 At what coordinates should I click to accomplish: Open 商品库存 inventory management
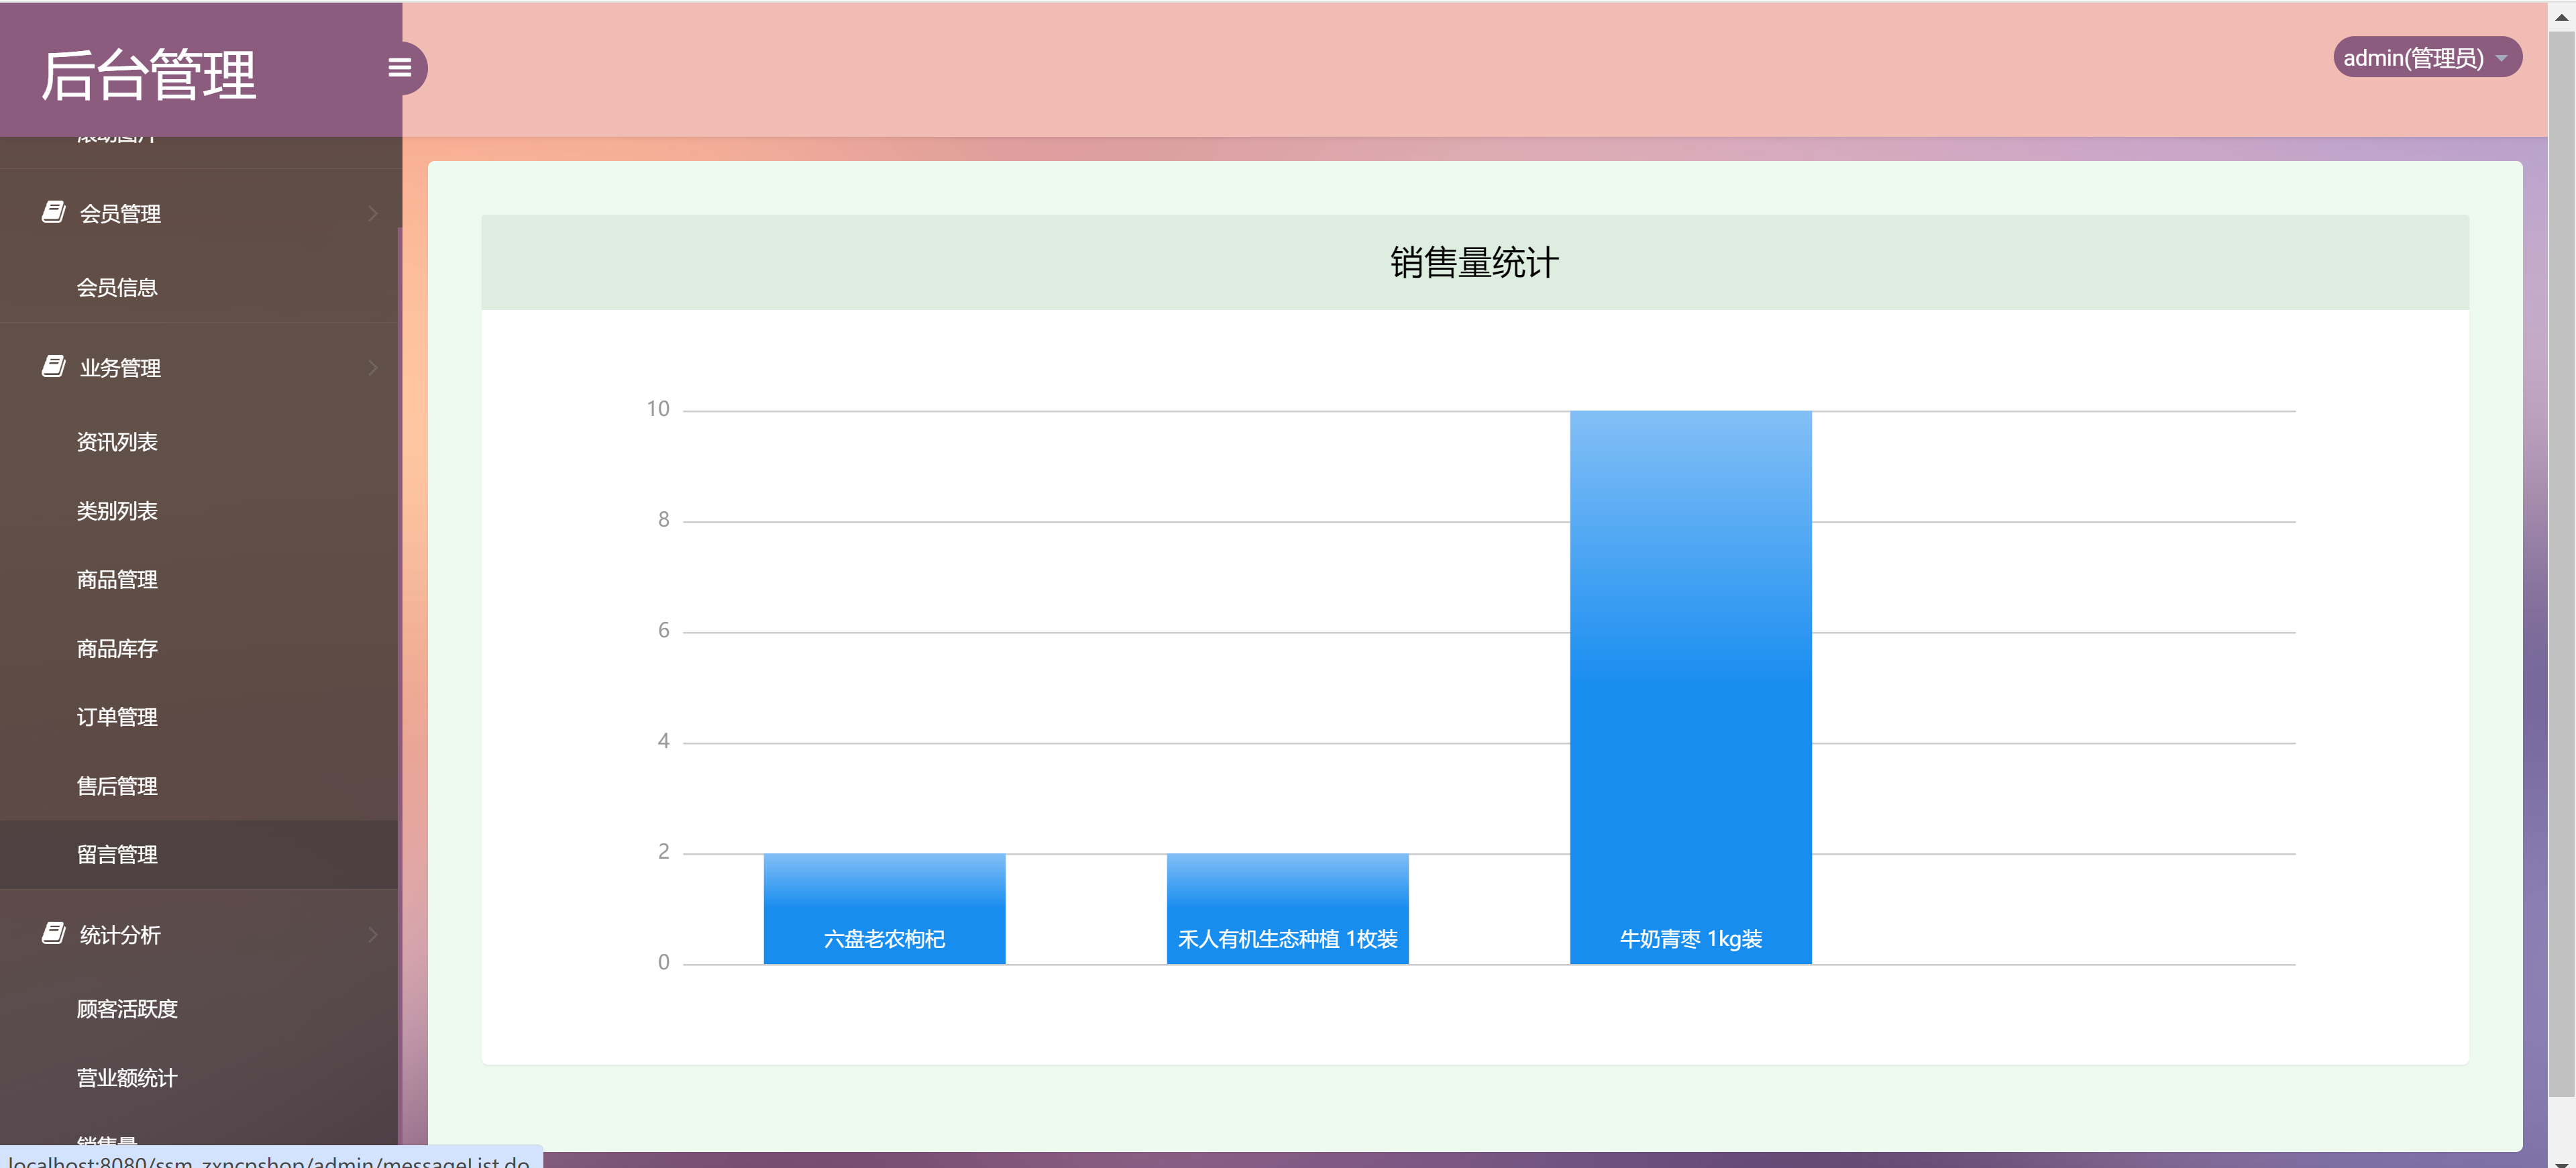117,648
